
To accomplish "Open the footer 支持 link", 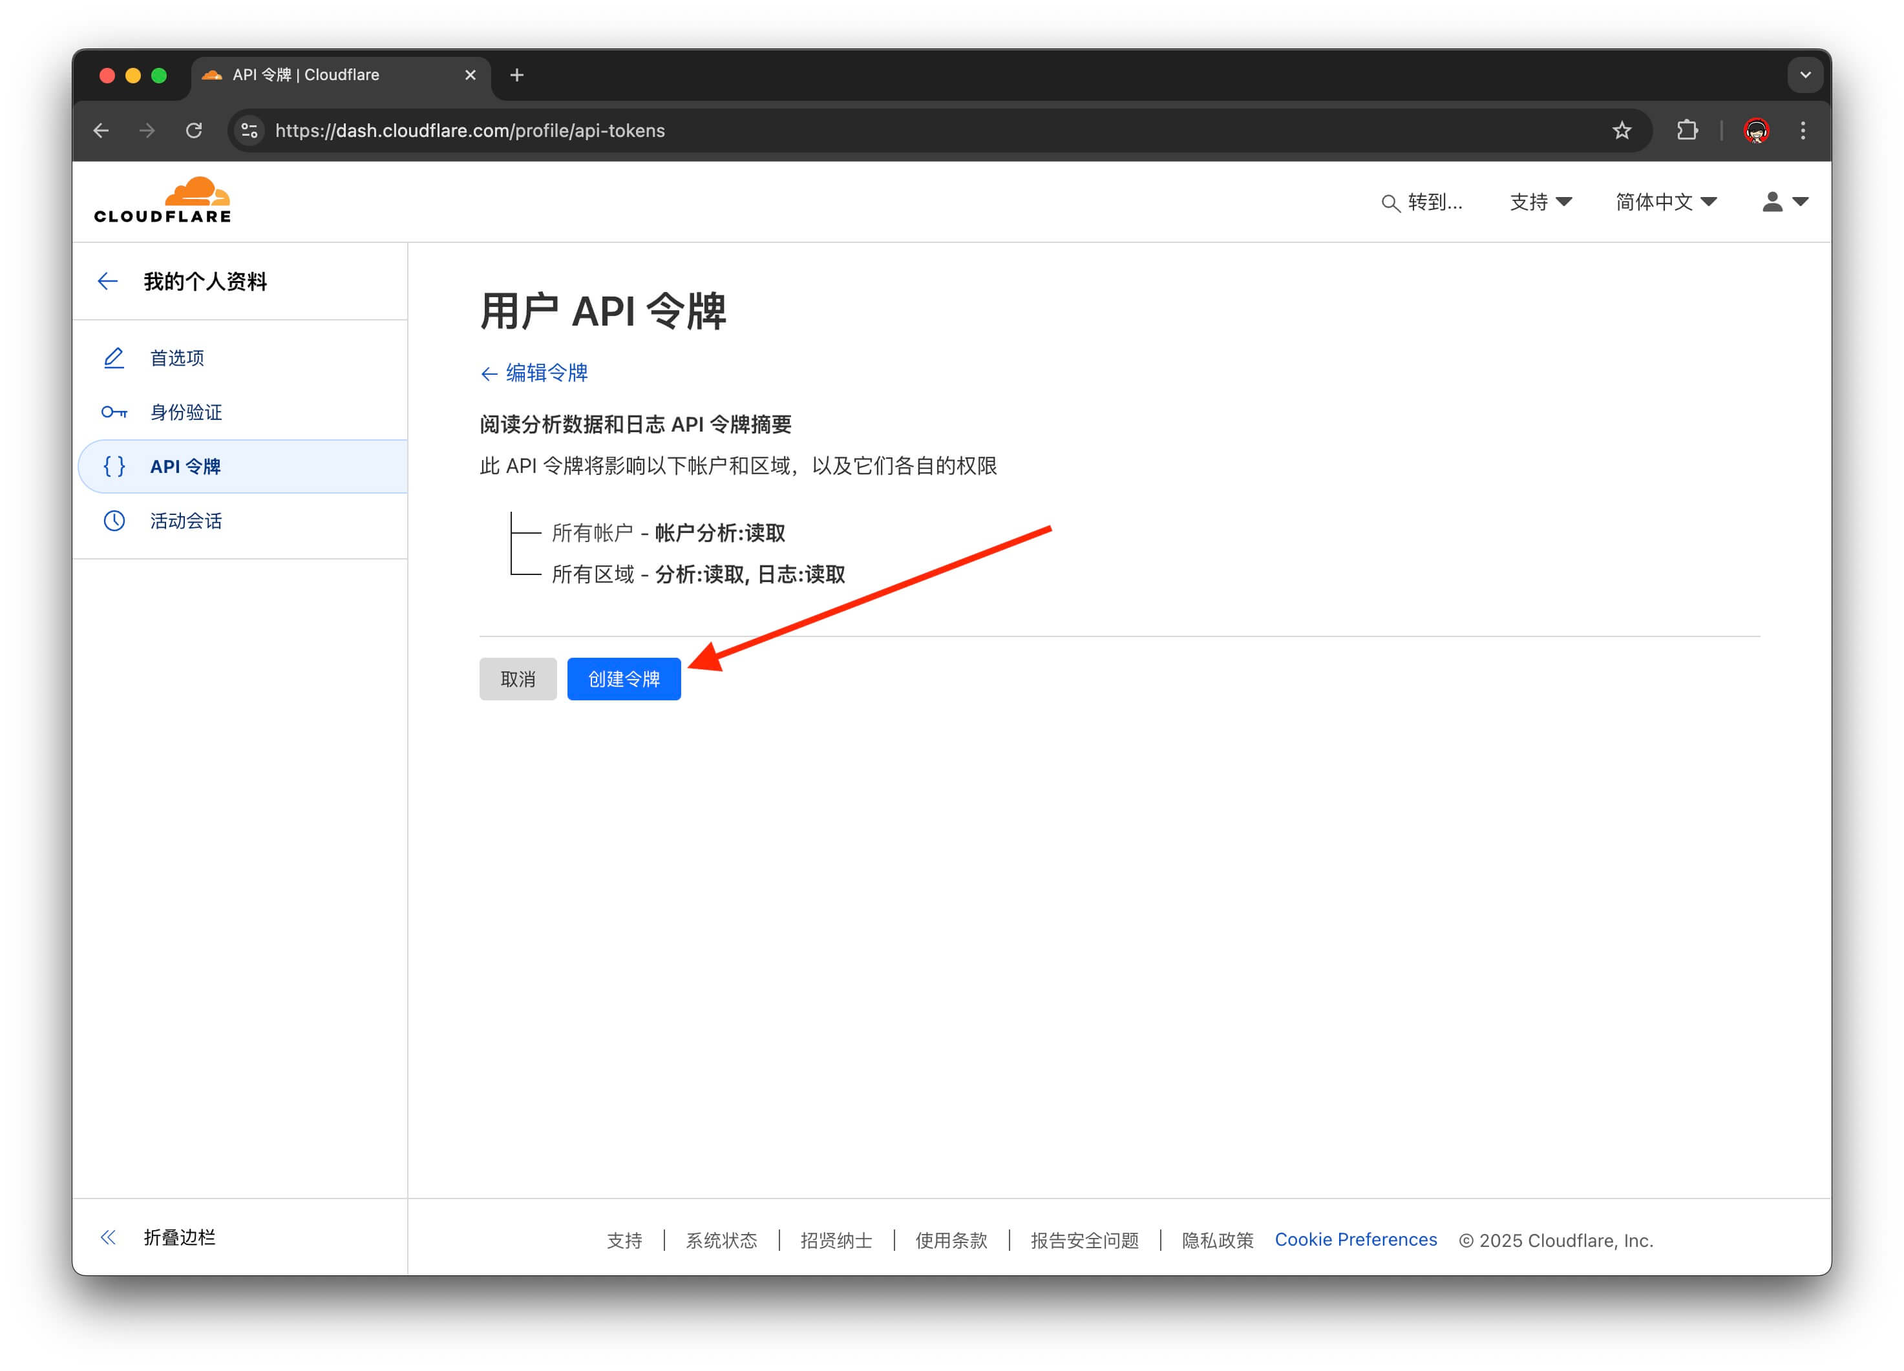I will point(624,1240).
